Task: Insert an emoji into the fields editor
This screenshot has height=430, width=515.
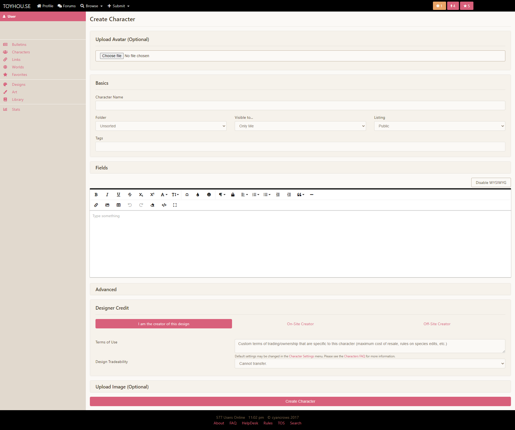Action: click(x=209, y=195)
